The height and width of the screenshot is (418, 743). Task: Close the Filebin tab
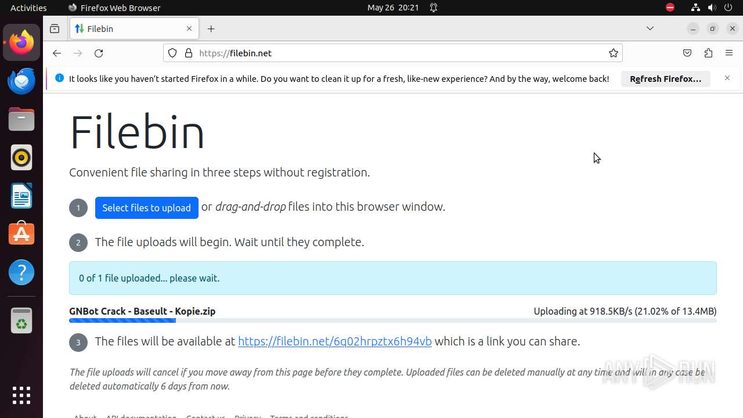point(189,28)
